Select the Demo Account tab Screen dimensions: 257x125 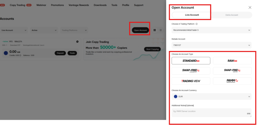(x=232, y=15)
